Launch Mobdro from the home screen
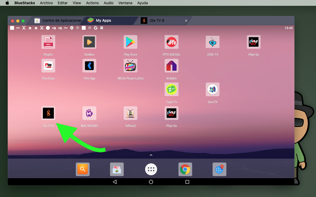Screen dimensions: 316x197 [171, 66]
